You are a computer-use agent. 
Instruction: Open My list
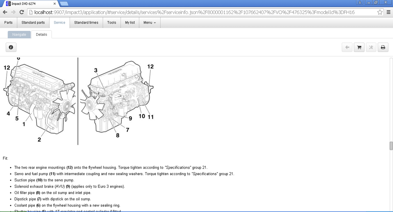click(x=130, y=23)
